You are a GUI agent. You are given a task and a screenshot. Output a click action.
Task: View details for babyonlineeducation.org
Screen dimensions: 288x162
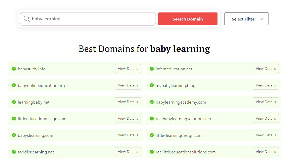128,85
